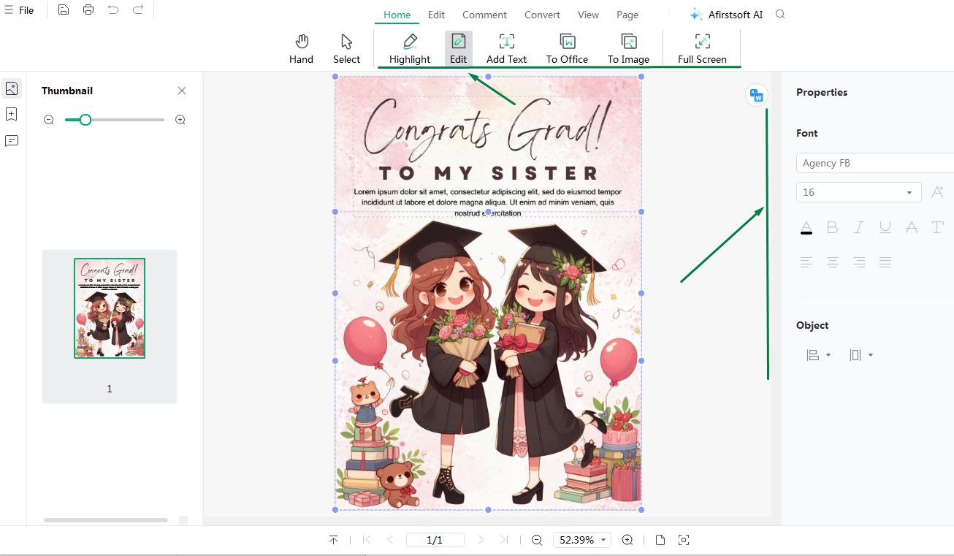The image size is (954, 556).
Task: Toggle superscript formatting
Action: pyautogui.click(x=938, y=227)
